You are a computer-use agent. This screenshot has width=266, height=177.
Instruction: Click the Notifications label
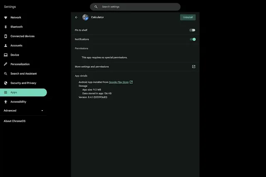pos(82,39)
